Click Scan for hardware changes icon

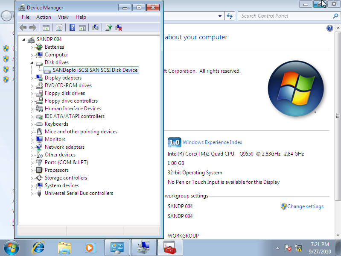click(96, 27)
